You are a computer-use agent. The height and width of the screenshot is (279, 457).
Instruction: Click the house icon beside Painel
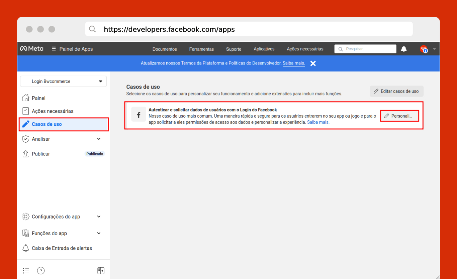pyautogui.click(x=25, y=98)
